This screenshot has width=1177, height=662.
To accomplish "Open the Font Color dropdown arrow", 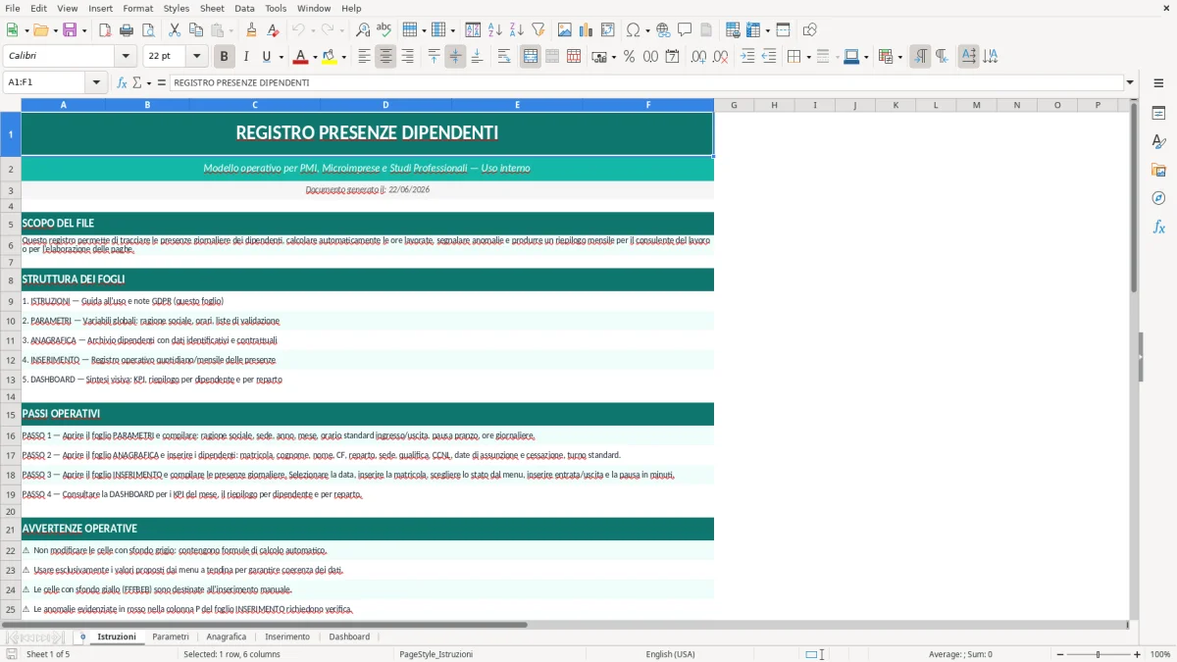I will (x=315, y=57).
